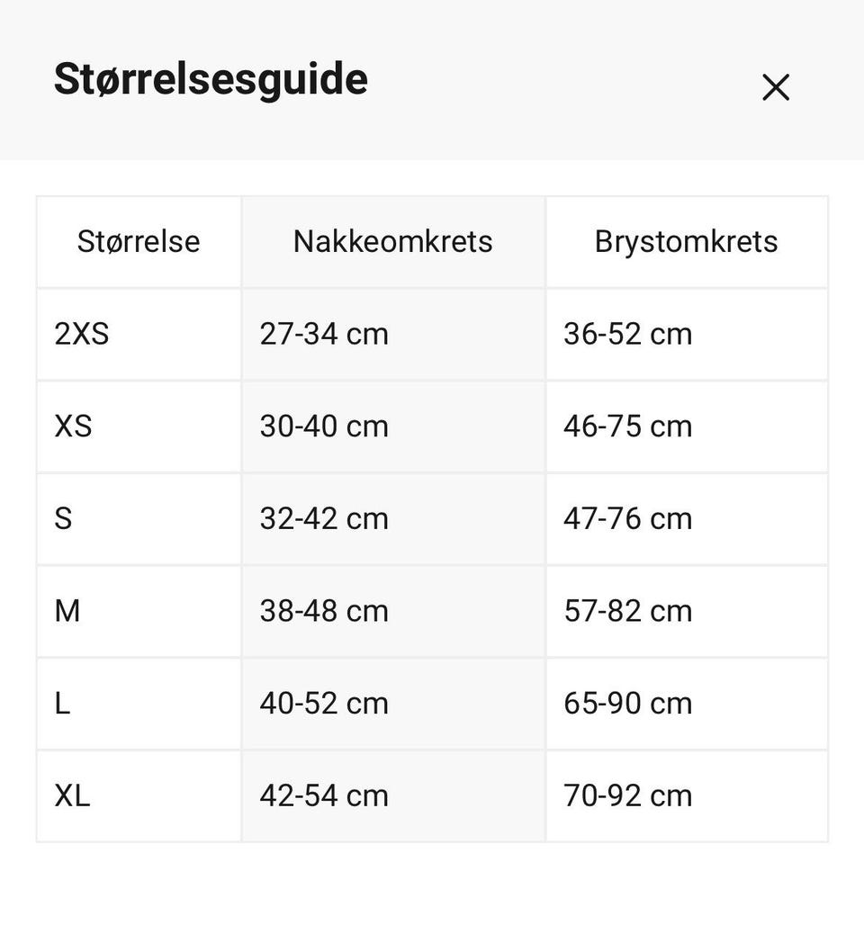The width and height of the screenshot is (864, 925).
Task: Click neck measurement 30-40 cm
Action: point(324,426)
